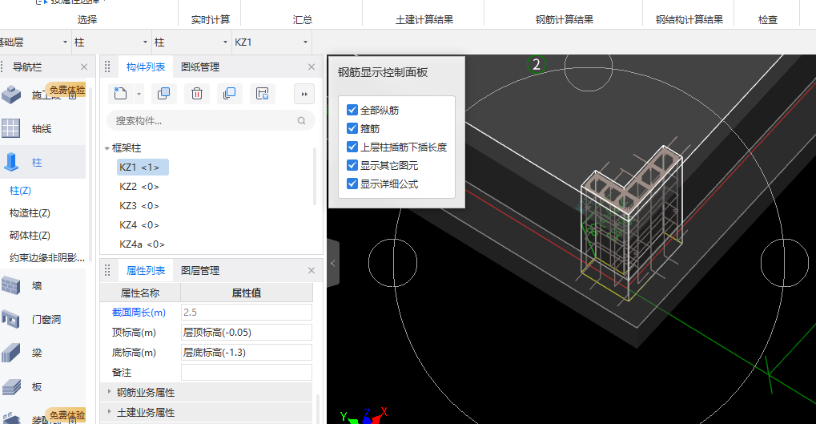This screenshot has height=424, width=816.
Task: Open the 墙 wall category
Action: pyautogui.click(x=42, y=285)
